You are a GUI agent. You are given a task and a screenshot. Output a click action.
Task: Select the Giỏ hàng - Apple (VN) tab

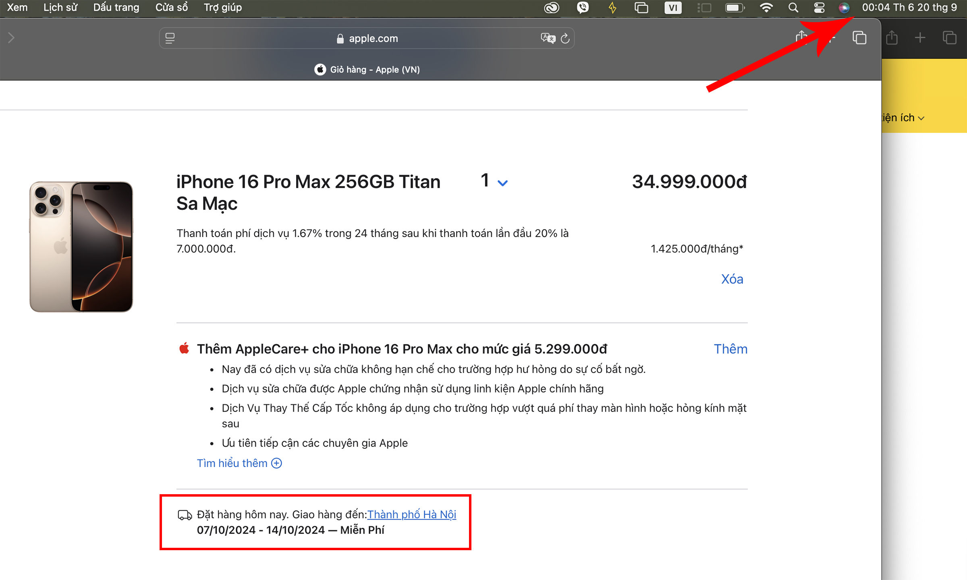tap(367, 70)
